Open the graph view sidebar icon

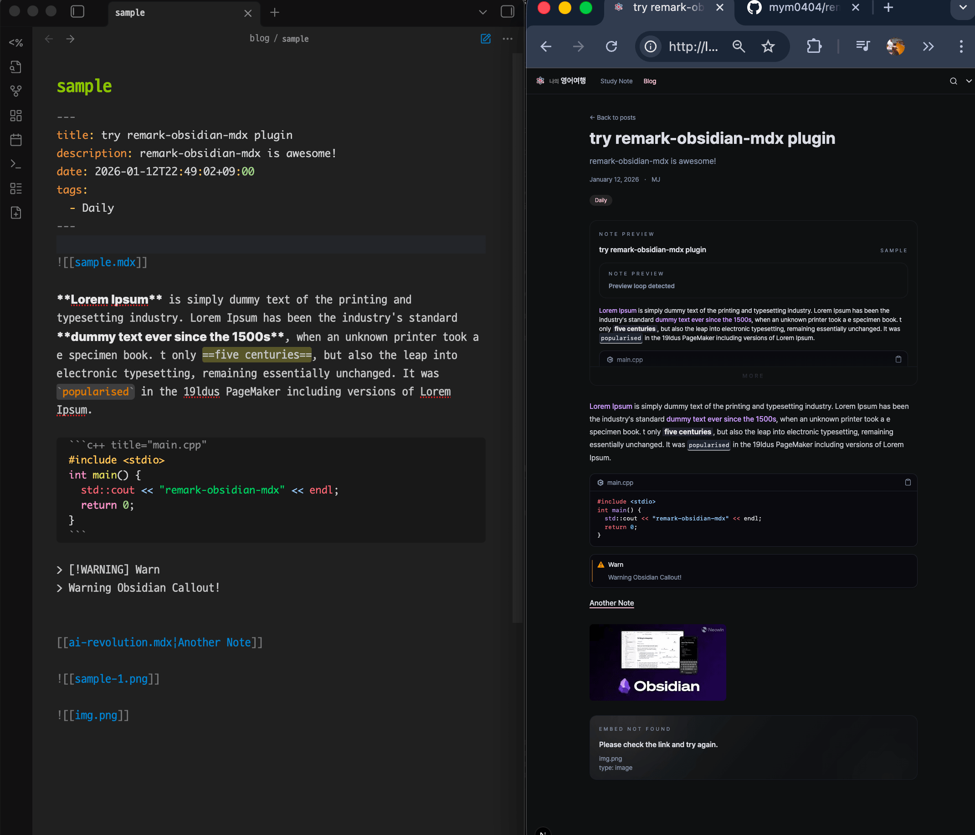click(16, 91)
